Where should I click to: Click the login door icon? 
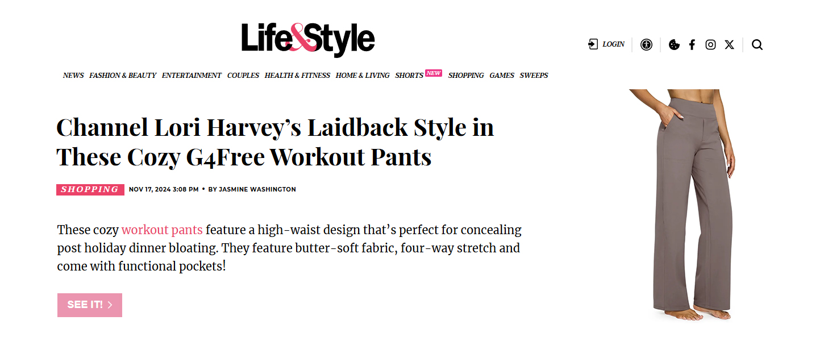(593, 44)
